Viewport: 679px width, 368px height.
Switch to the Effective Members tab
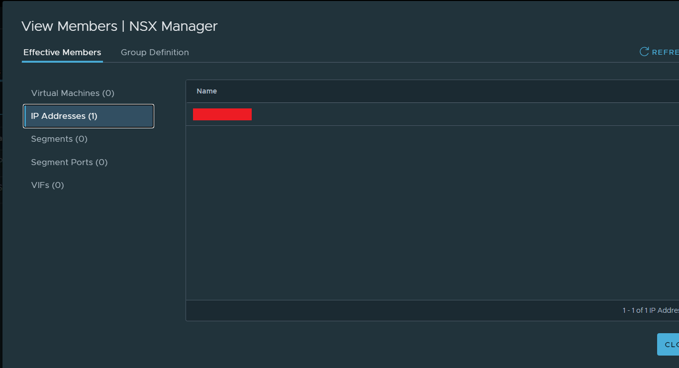[x=62, y=52]
